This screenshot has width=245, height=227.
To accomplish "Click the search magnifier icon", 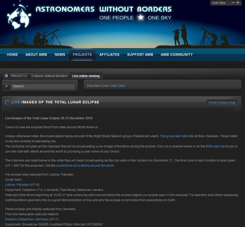I will tap(7, 86).
